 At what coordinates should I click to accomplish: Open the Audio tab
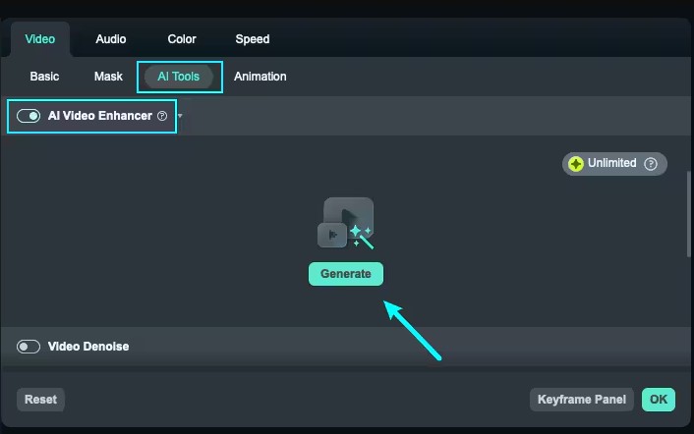tap(111, 39)
